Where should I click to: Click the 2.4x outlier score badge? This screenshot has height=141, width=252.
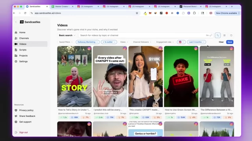click(99, 117)
